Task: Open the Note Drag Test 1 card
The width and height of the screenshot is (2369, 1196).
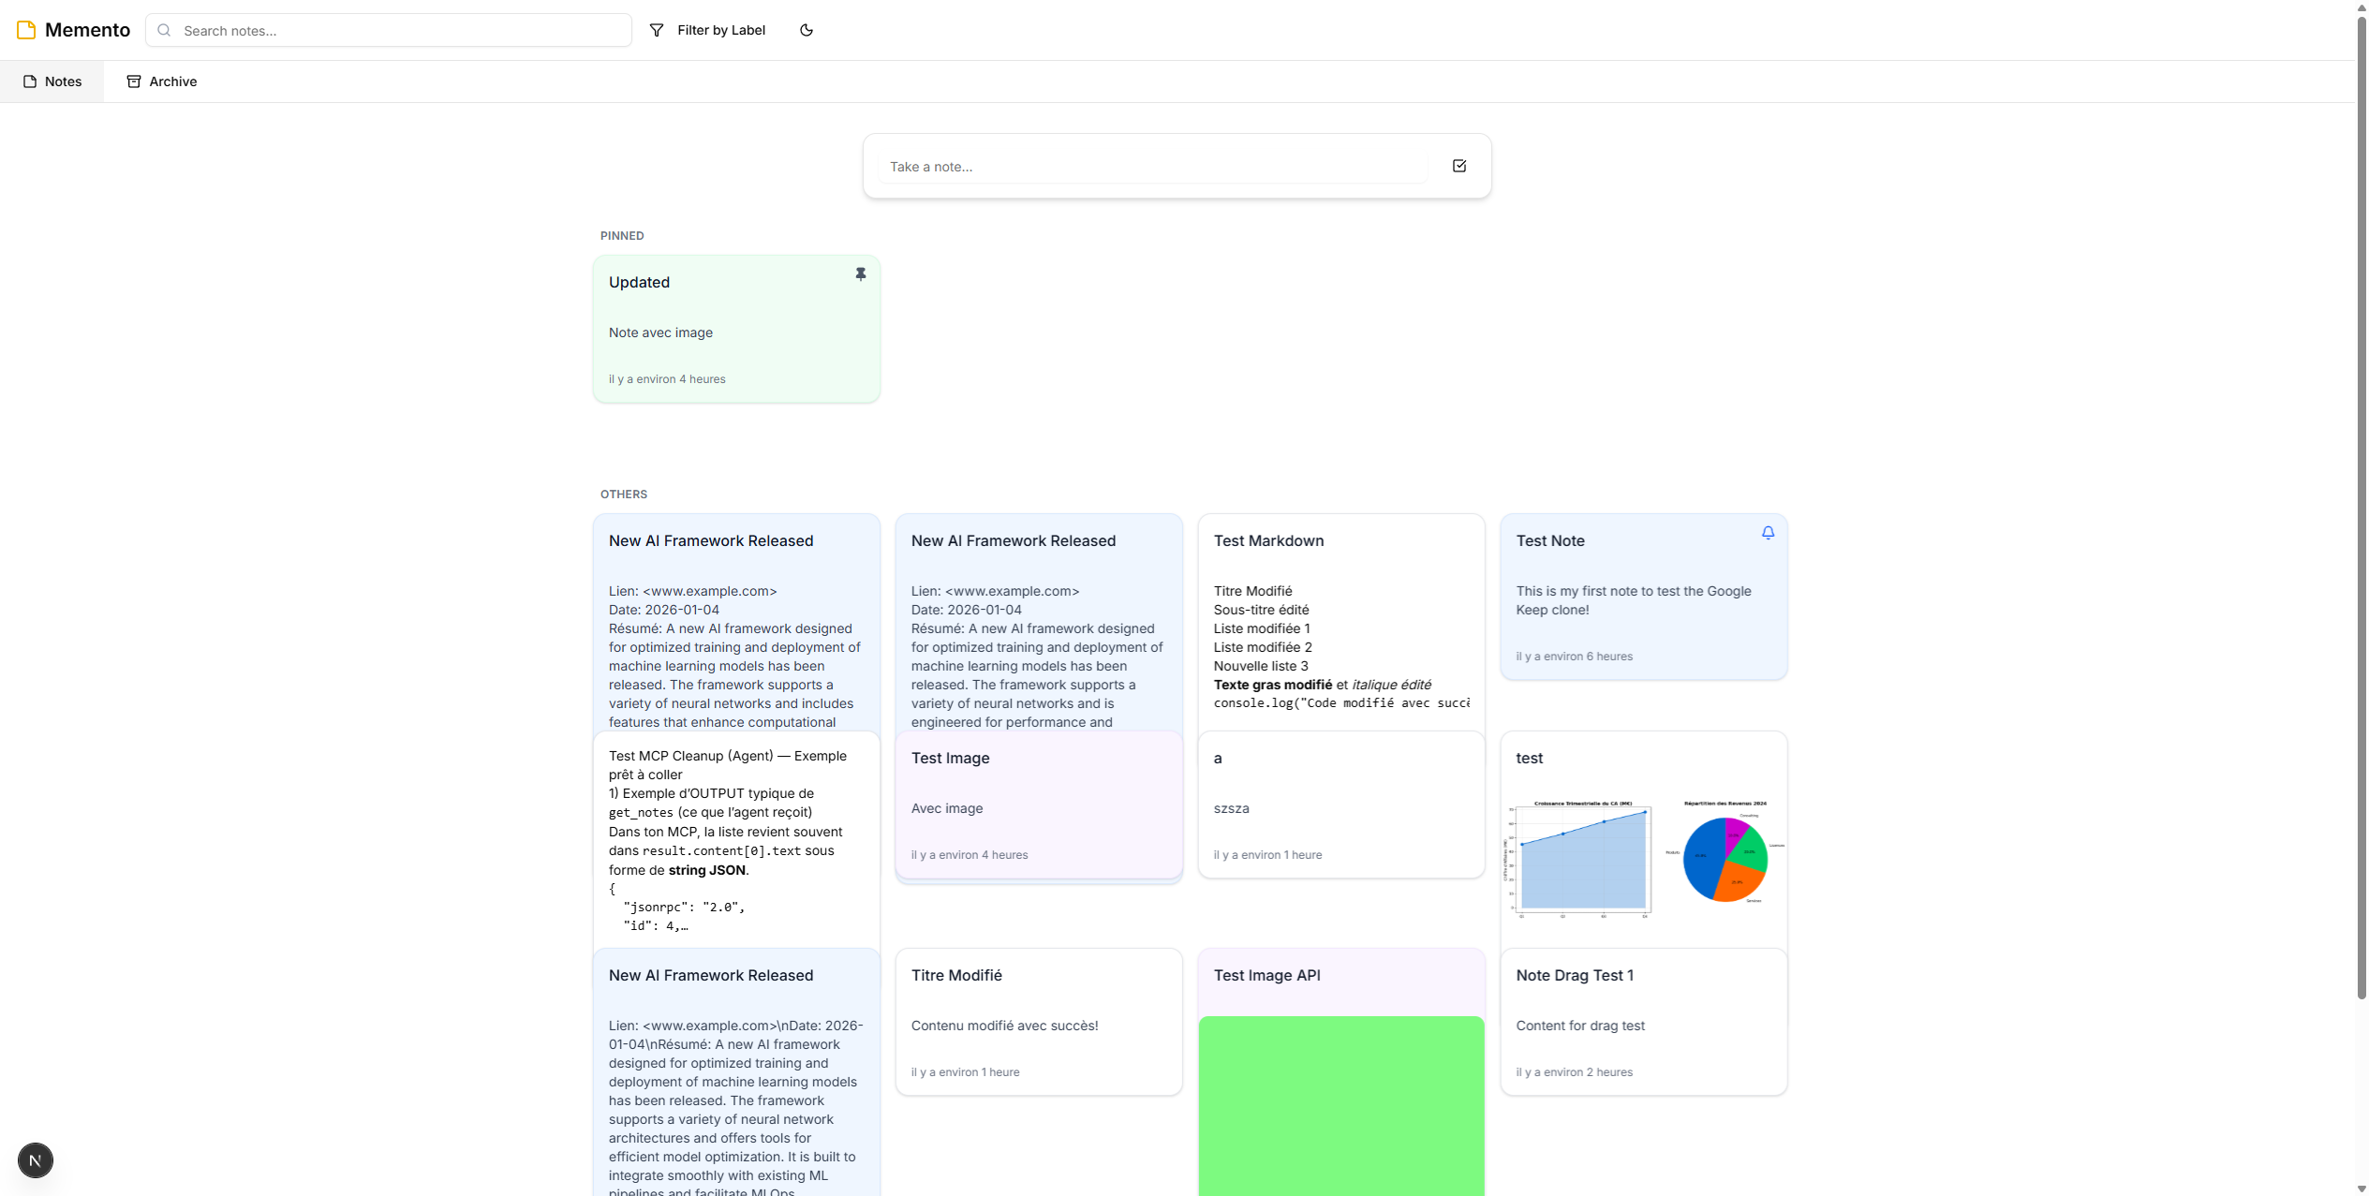Action: (x=1642, y=1021)
